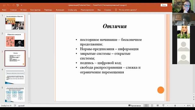This screenshot has height=110, width=195.
Task: Click Fit slide to window icon
Action: (x=193, y=106)
